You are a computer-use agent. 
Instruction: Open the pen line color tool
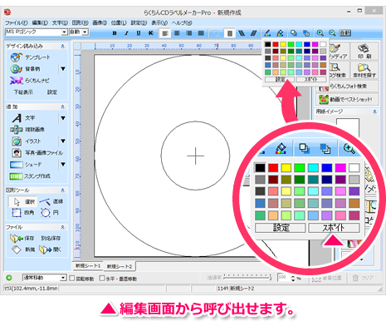click(x=267, y=33)
